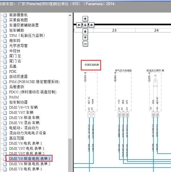Image resolution: width=171 pixels, height=172 pixels.
Task: Pan the diagram right with the right arrow
Action: (x=91, y=25)
